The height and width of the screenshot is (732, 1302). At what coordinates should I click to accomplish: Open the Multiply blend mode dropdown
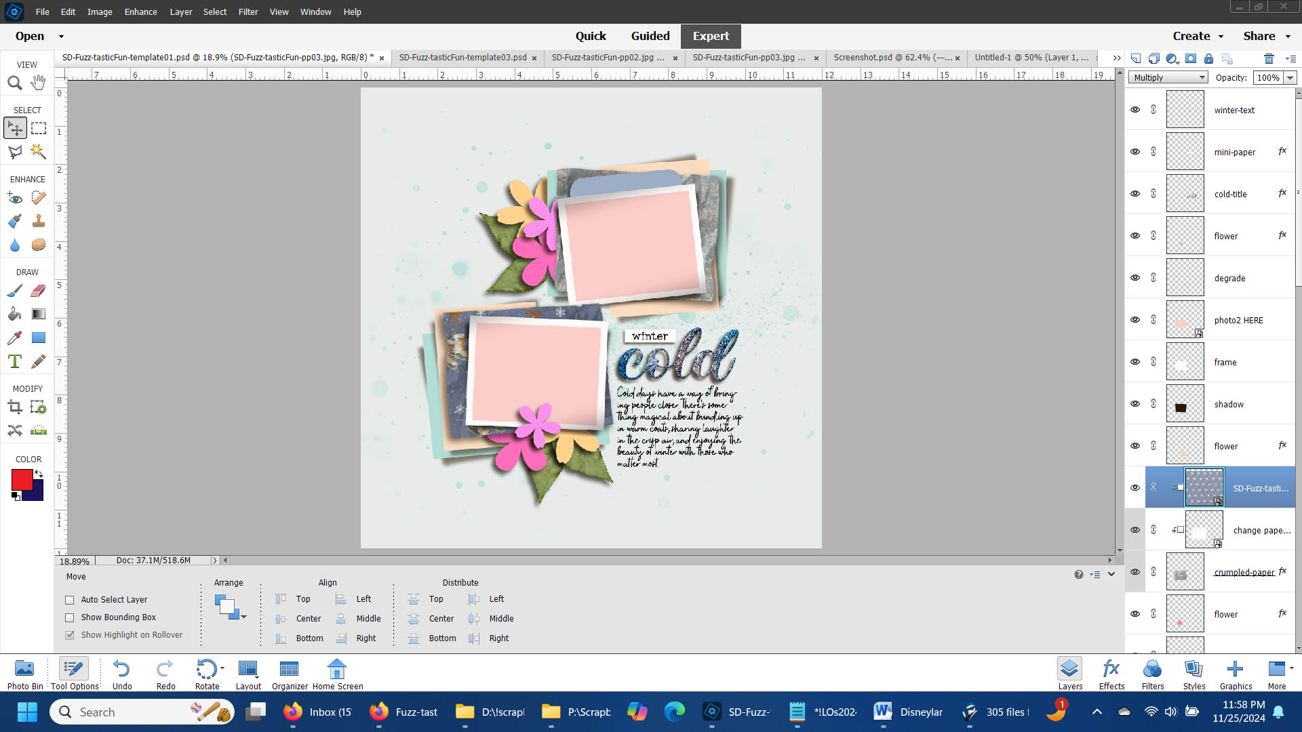click(1168, 78)
